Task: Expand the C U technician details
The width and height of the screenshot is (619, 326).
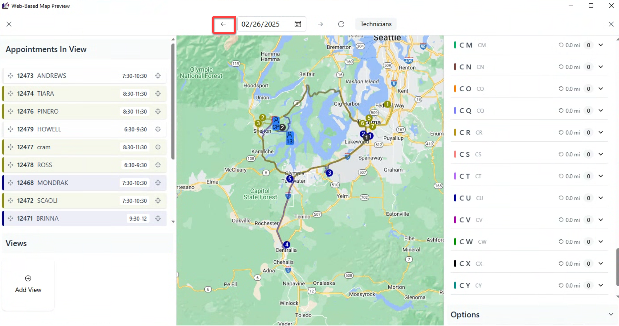Action: tap(601, 198)
